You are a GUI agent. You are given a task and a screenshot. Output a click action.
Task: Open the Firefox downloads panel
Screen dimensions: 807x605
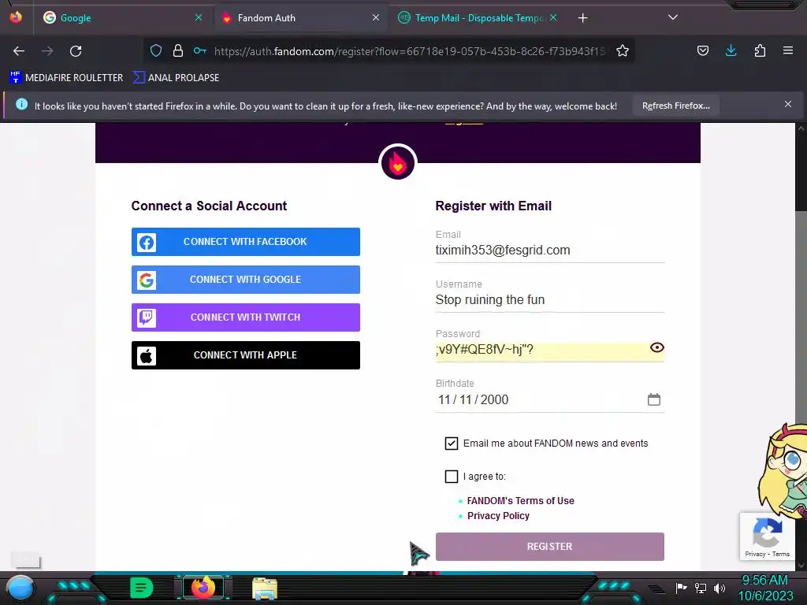(x=731, y=50)
